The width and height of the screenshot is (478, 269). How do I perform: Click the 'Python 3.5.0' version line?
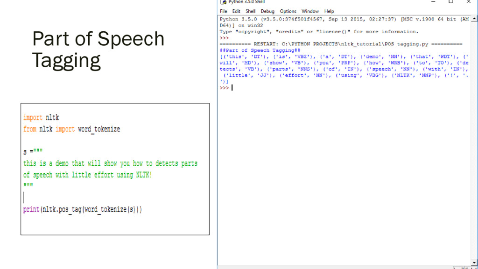(344, 22)
